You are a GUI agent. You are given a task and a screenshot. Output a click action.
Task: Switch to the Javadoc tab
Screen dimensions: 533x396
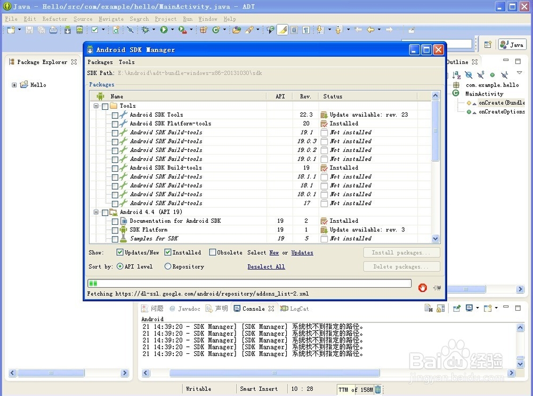[x=185, y=308]
